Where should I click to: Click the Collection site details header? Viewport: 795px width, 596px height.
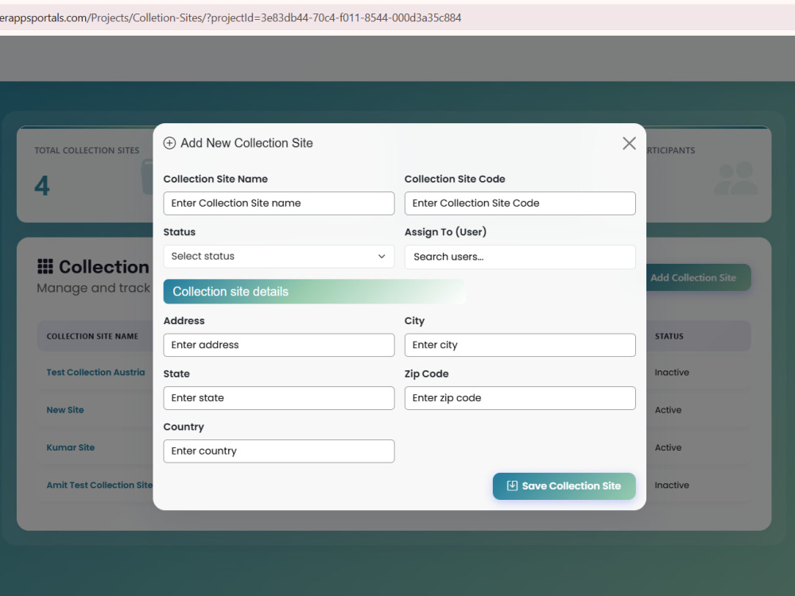pos(314,292)
